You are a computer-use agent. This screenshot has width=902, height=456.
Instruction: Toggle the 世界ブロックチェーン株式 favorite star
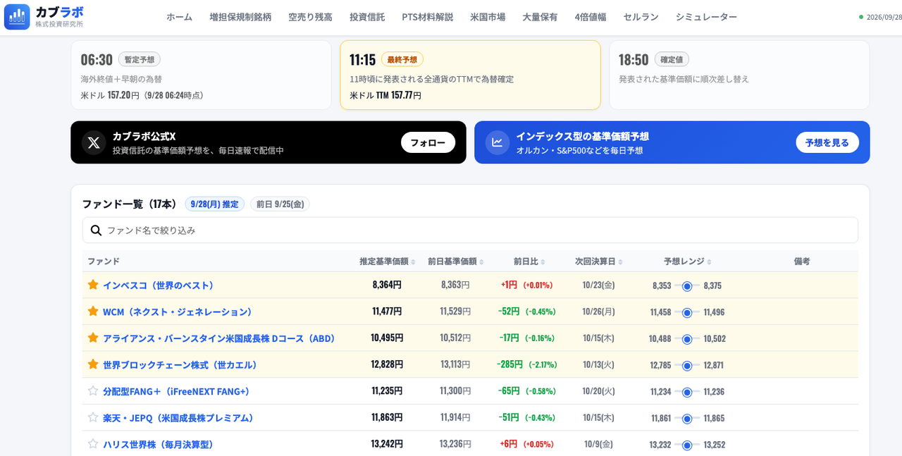pyautogui.click(x=93, y=364)
